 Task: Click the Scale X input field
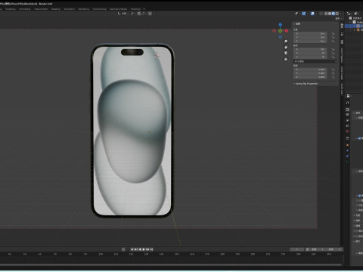310,70
